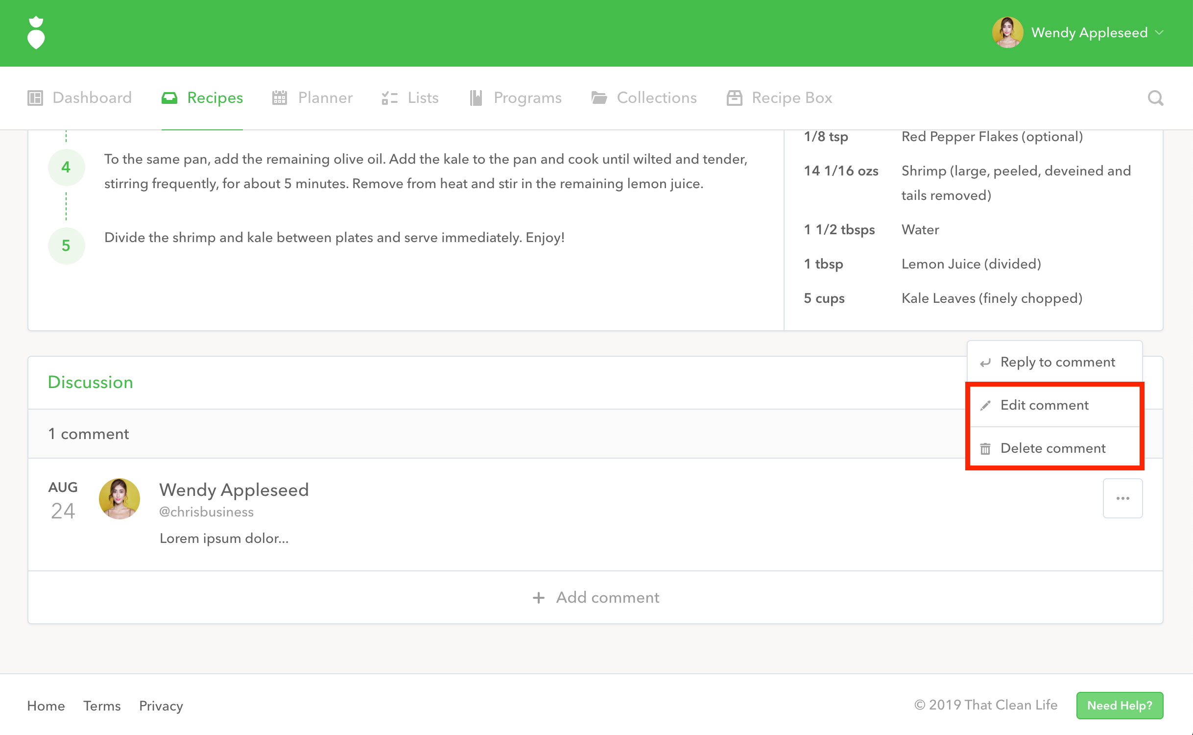This screenshot has width=1193, height=735.
Task: Click the Recipe Box icon
Action: click(734, 98)
